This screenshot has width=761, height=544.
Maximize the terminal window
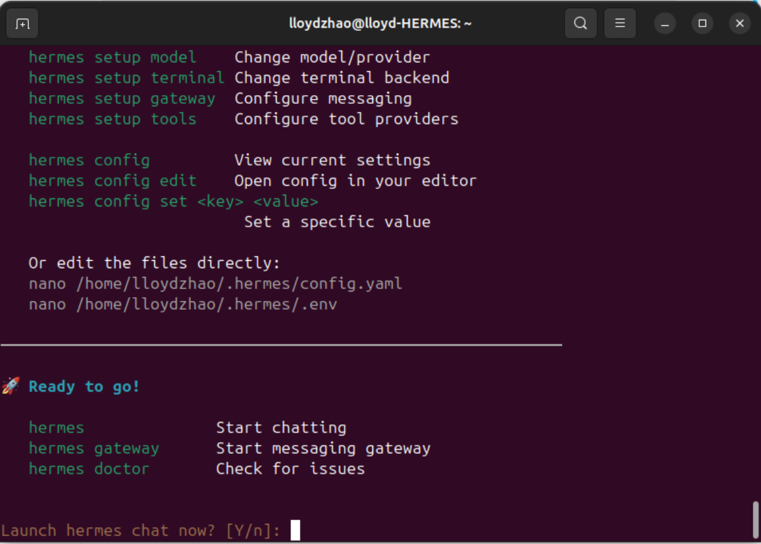(702, 24)
